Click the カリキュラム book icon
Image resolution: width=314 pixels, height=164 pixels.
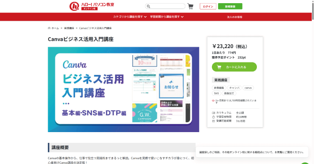[214, 113]
